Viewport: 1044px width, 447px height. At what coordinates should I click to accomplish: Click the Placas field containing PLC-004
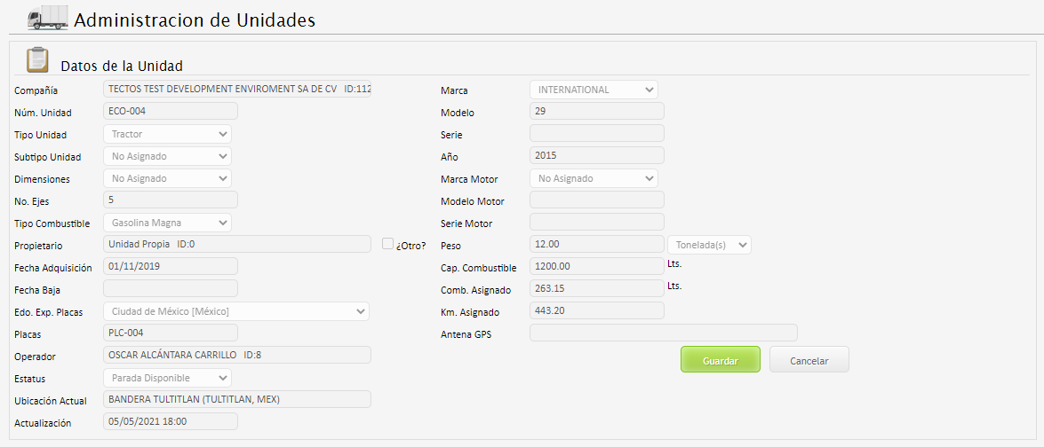click(x=171, y=333)
